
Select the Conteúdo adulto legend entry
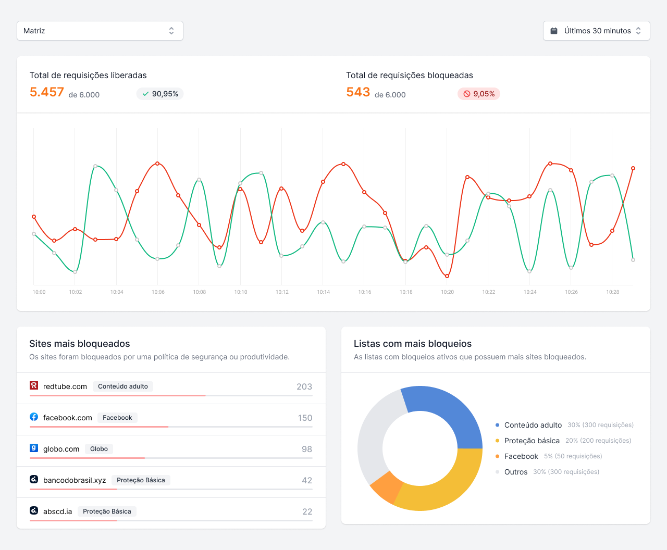coord(533,425)
